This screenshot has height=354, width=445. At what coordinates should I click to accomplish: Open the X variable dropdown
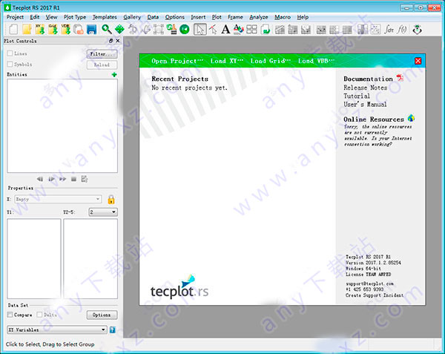[58, 199]
